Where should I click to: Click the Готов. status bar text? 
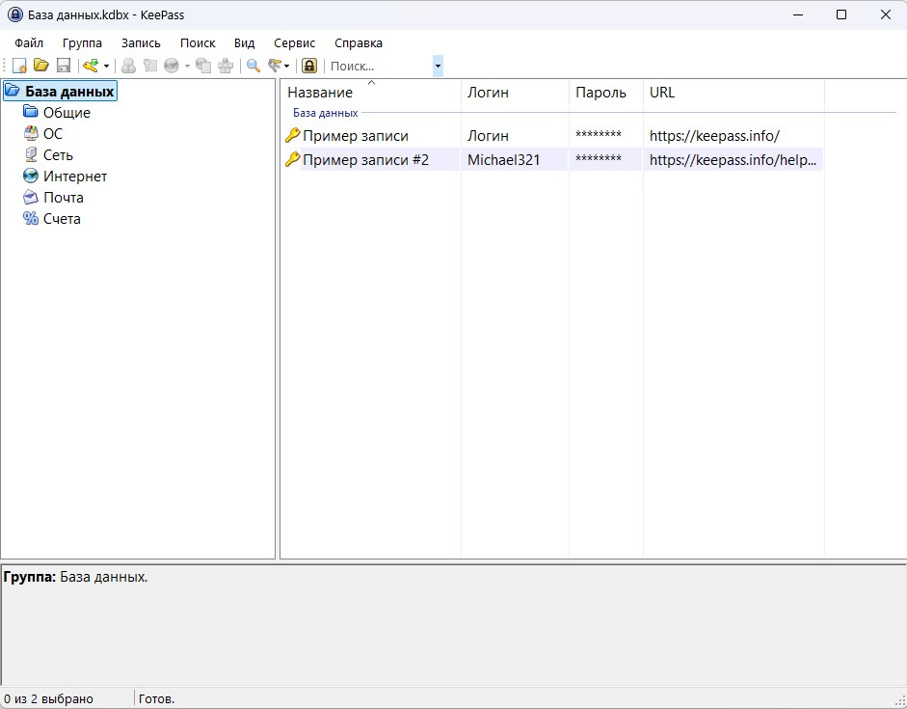157,699
